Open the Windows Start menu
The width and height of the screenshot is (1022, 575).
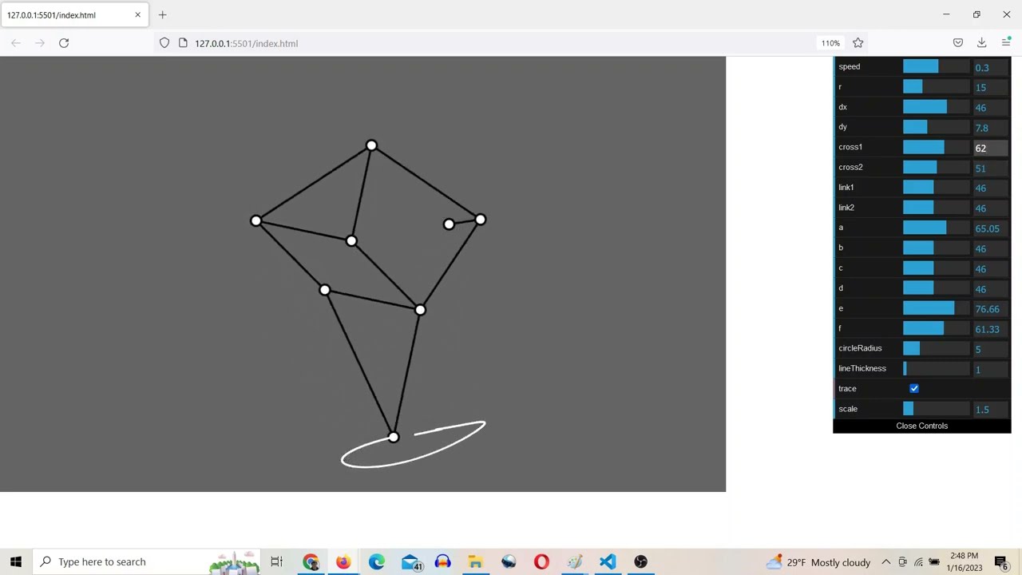pos(16,561)
